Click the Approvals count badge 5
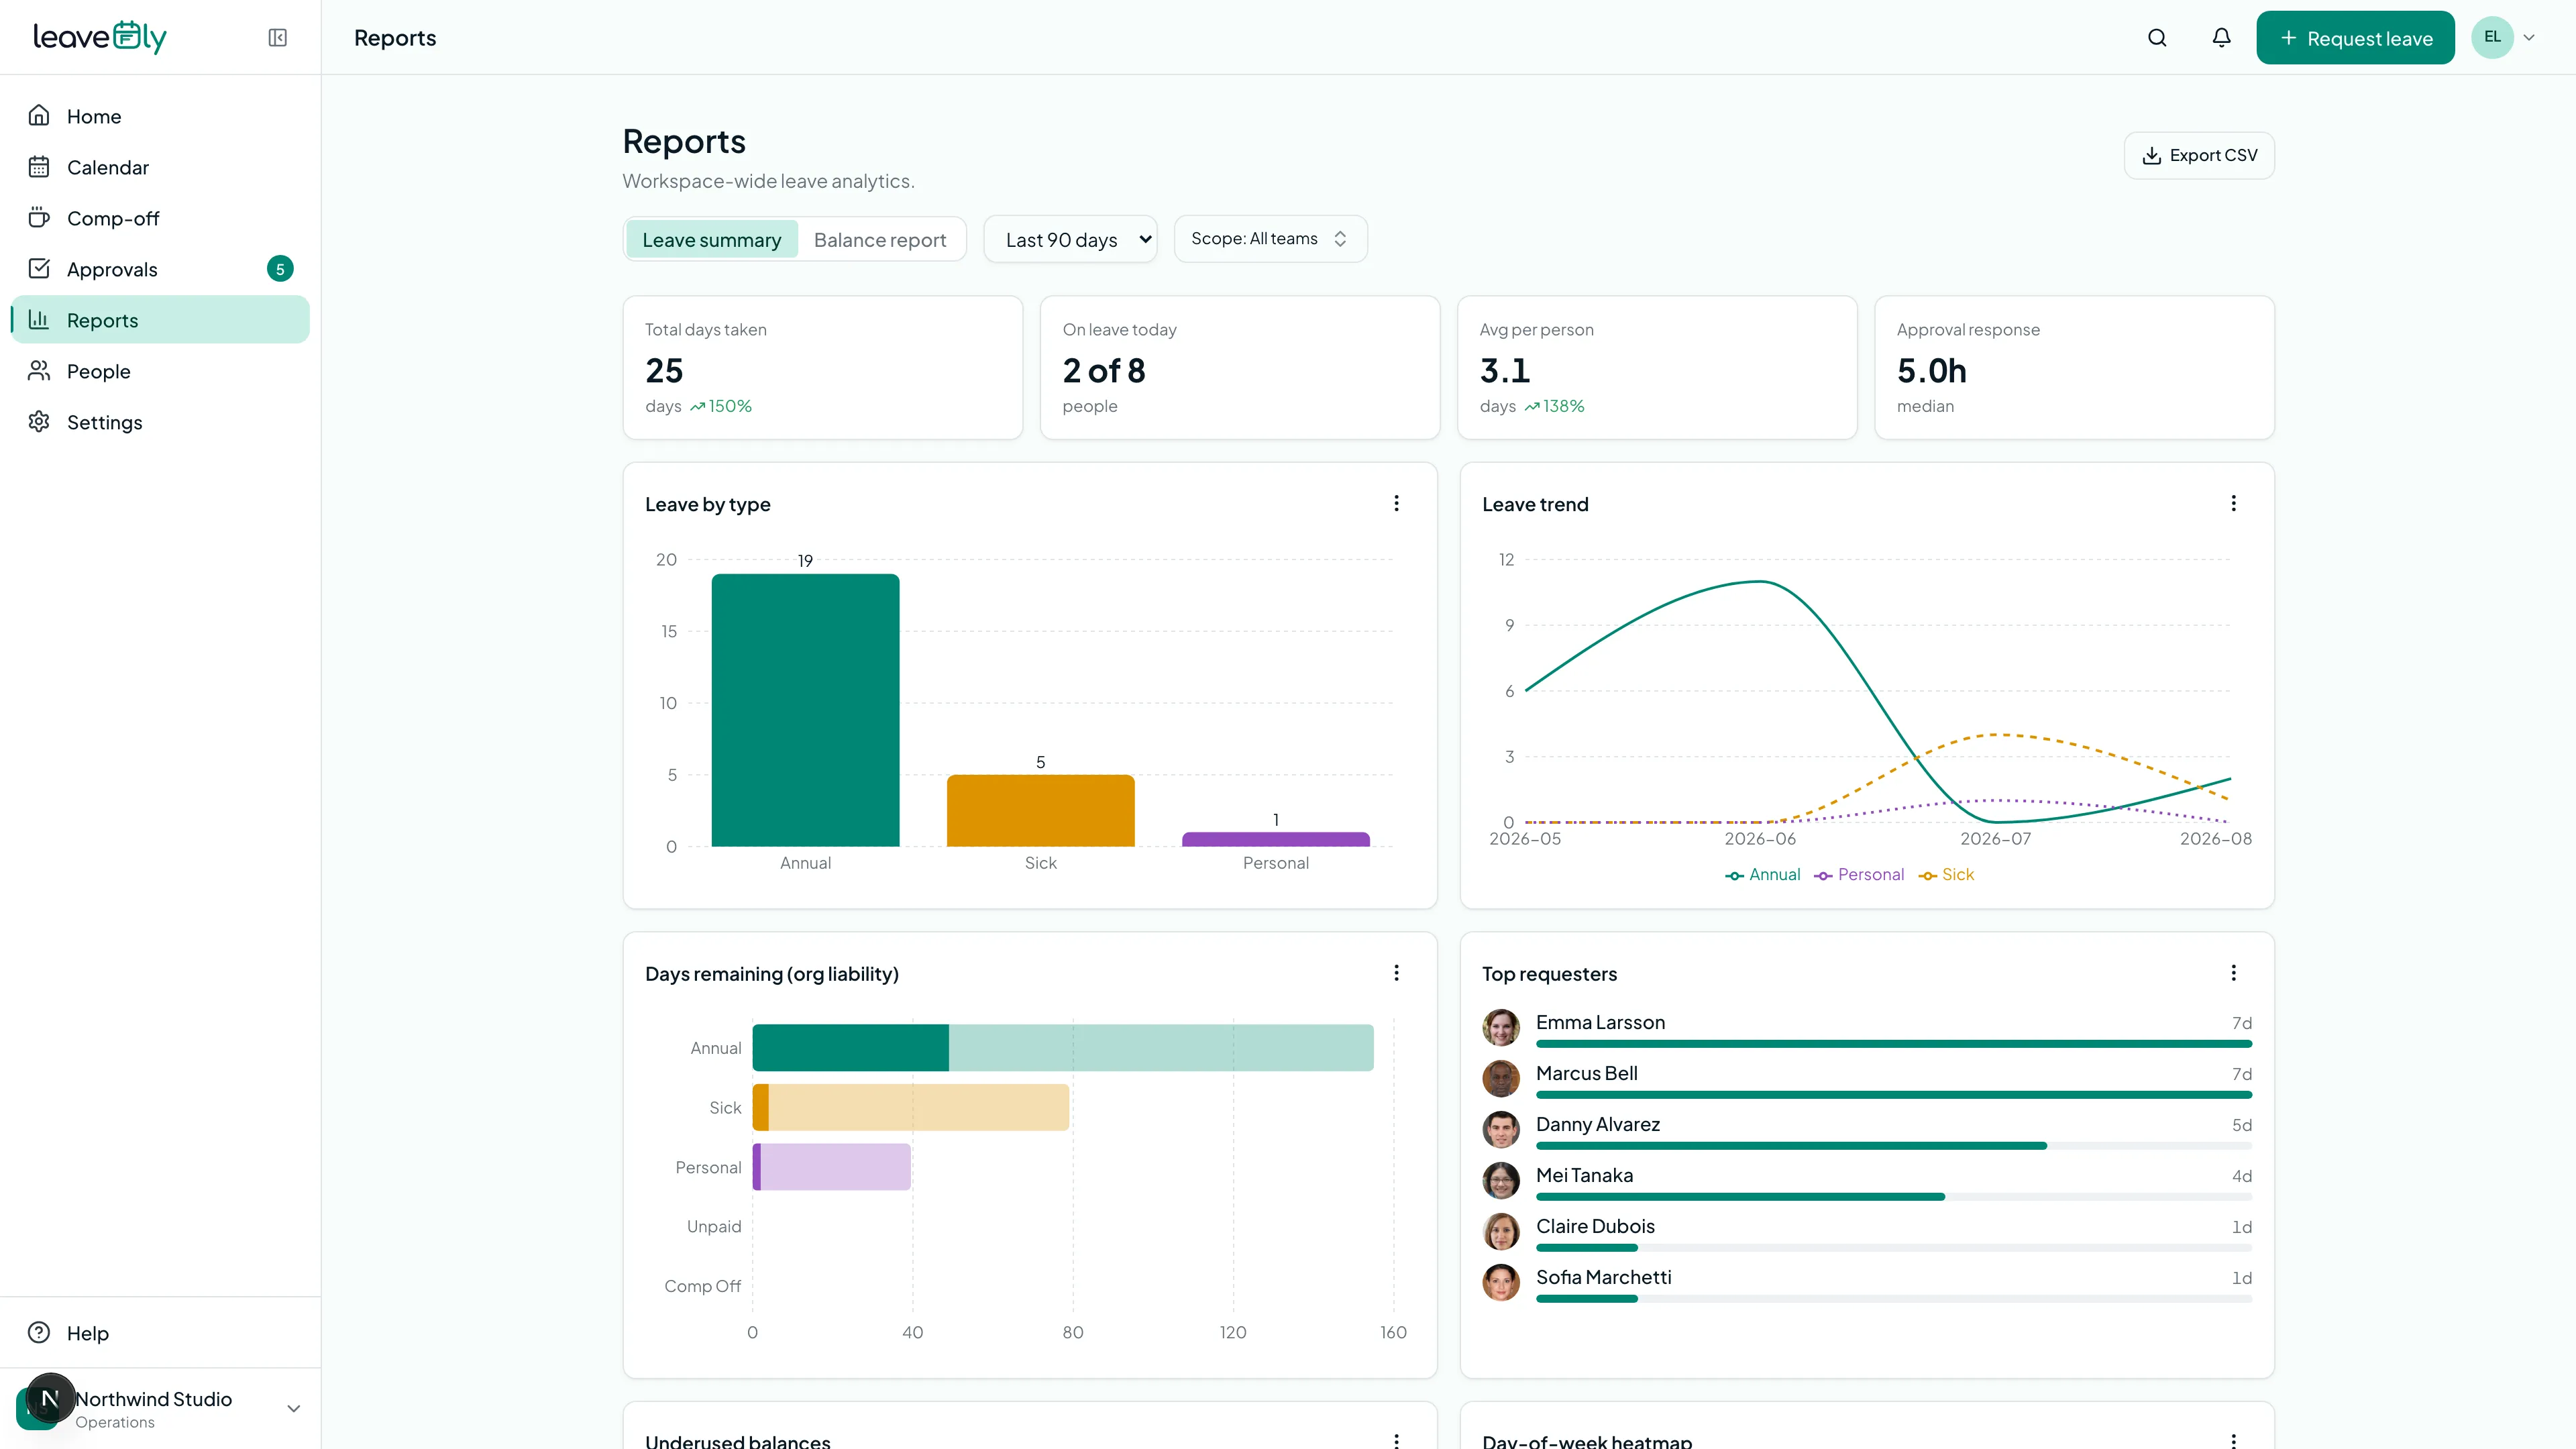2576x1449 pixels. [280, 269]
